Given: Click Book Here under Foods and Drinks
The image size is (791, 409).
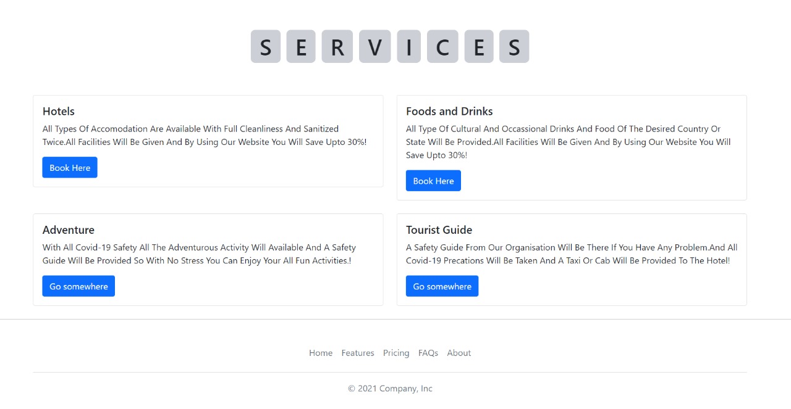Looking at the screenshot, I should tap(433, 181).
